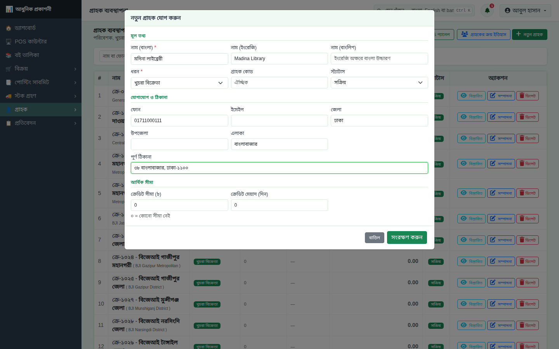Click the বিস্তারিত eye icon in row 8
The image size is (559, 349).
coord(464,261)
